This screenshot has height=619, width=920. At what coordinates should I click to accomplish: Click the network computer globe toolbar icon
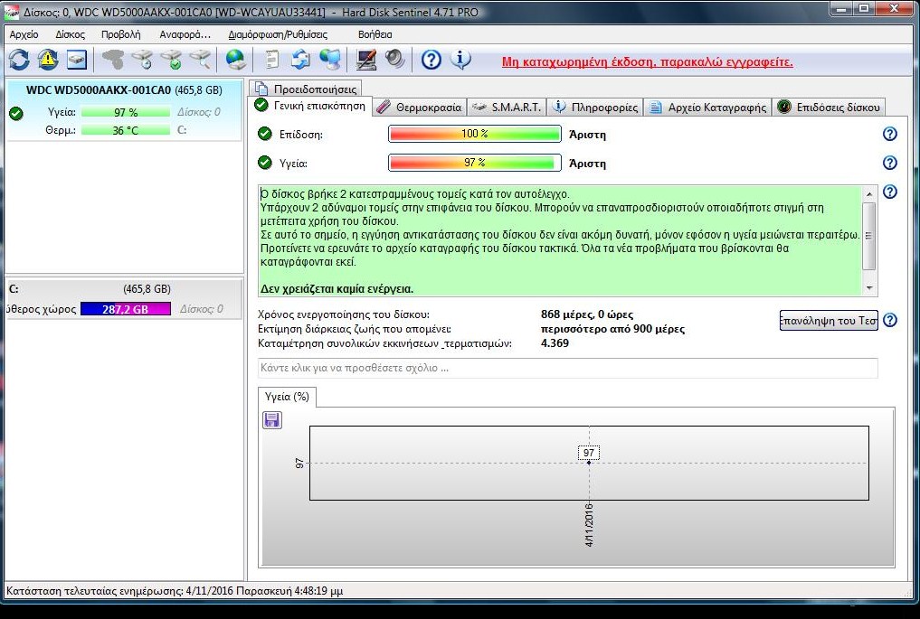[330, 60]
